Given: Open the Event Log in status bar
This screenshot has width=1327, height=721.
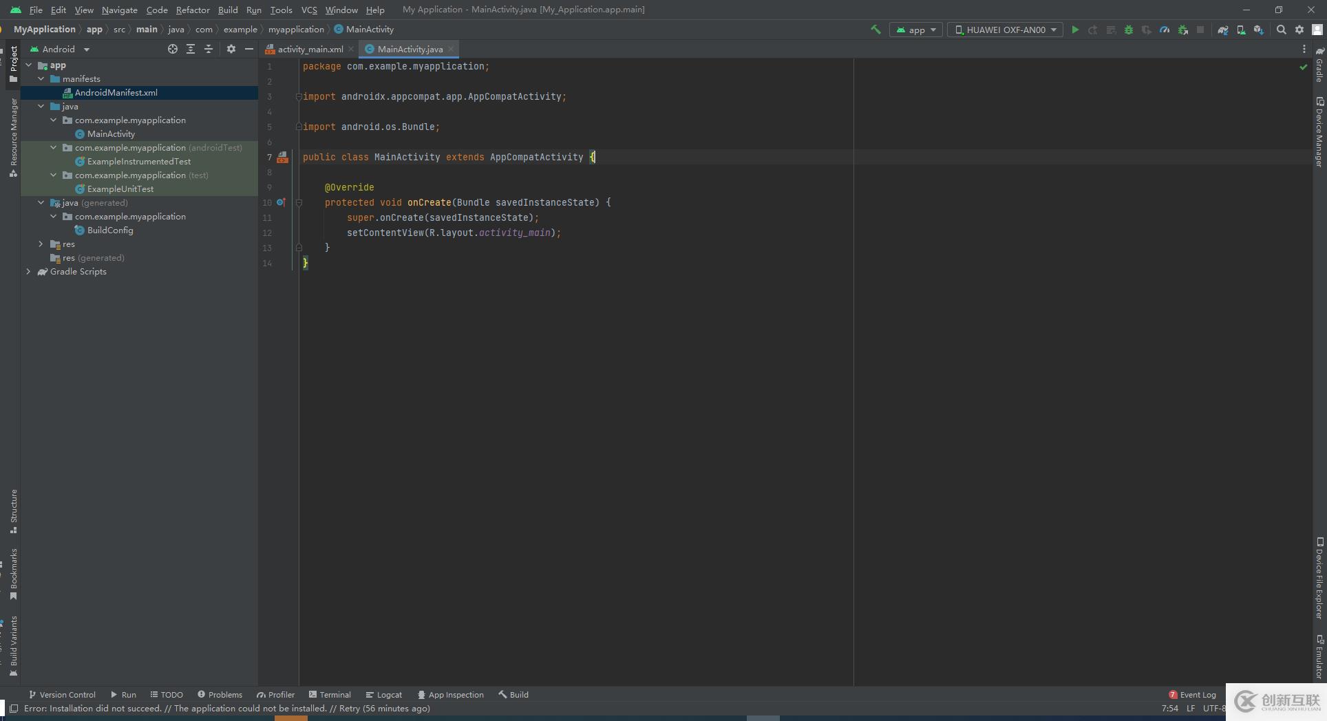Looking at the screenshot, I should [x=1192, y=695].
